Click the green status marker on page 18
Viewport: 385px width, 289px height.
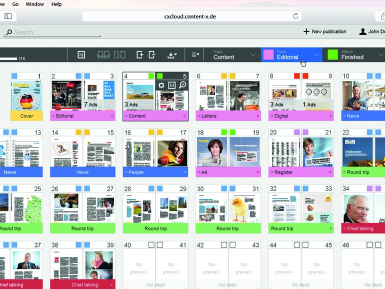pos(224,132)
